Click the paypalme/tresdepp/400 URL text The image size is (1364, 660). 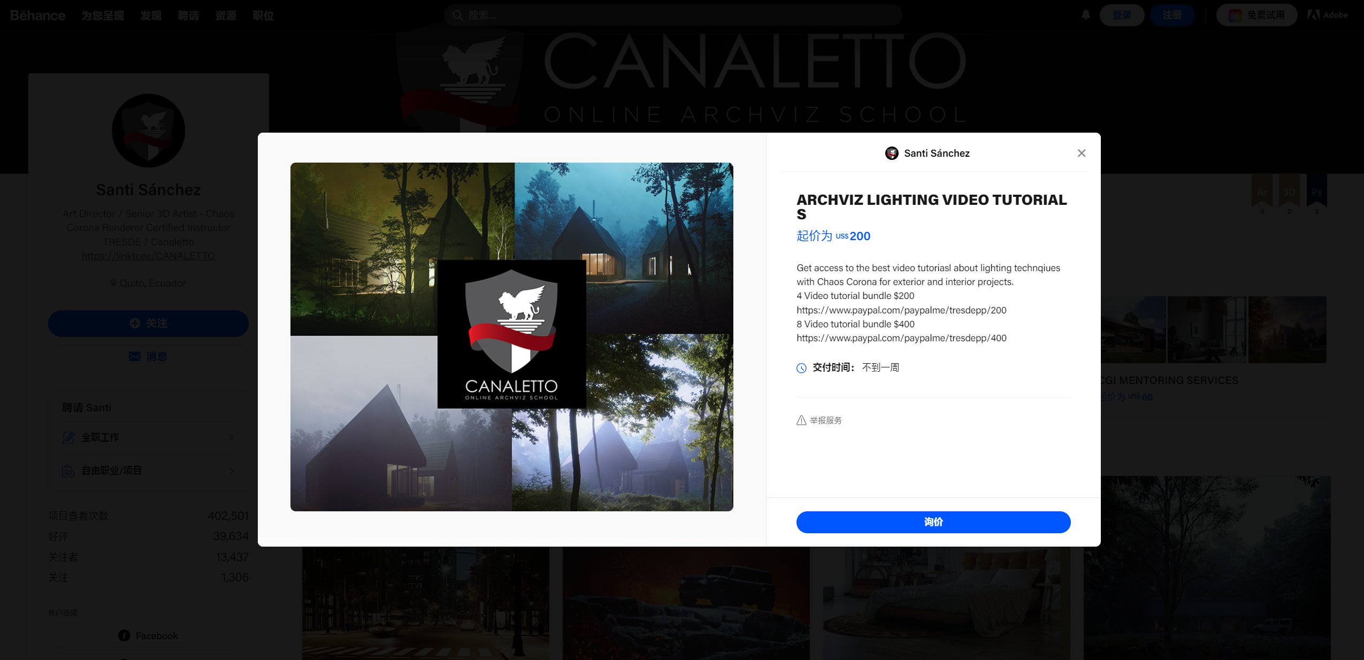(x=901, y=338)
